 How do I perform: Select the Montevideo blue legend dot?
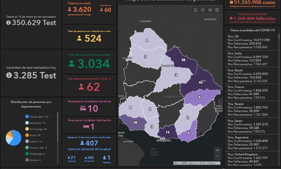[x=27, y=117]
